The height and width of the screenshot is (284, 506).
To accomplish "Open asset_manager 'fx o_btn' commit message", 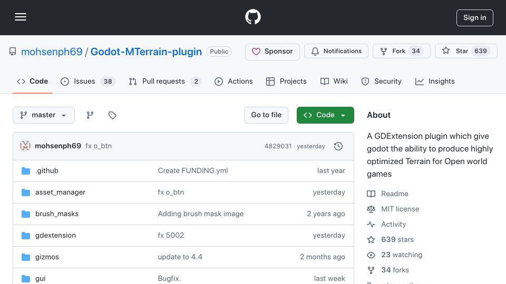I will click(x=171, y=192).
